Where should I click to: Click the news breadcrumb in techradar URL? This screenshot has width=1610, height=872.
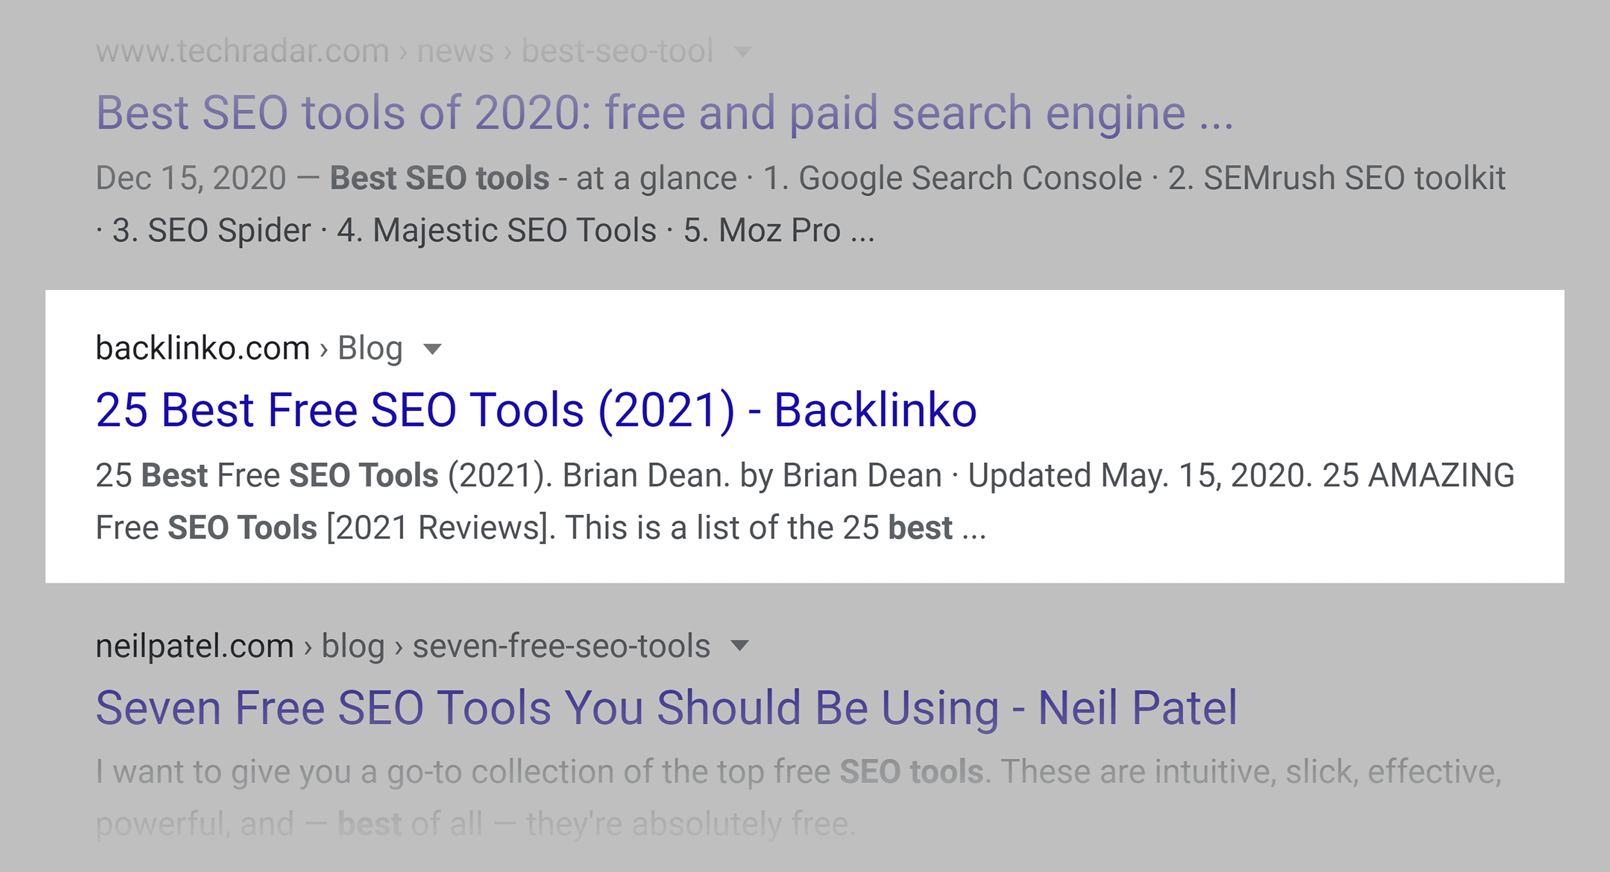pyautogui.click(x=455, y=51)
